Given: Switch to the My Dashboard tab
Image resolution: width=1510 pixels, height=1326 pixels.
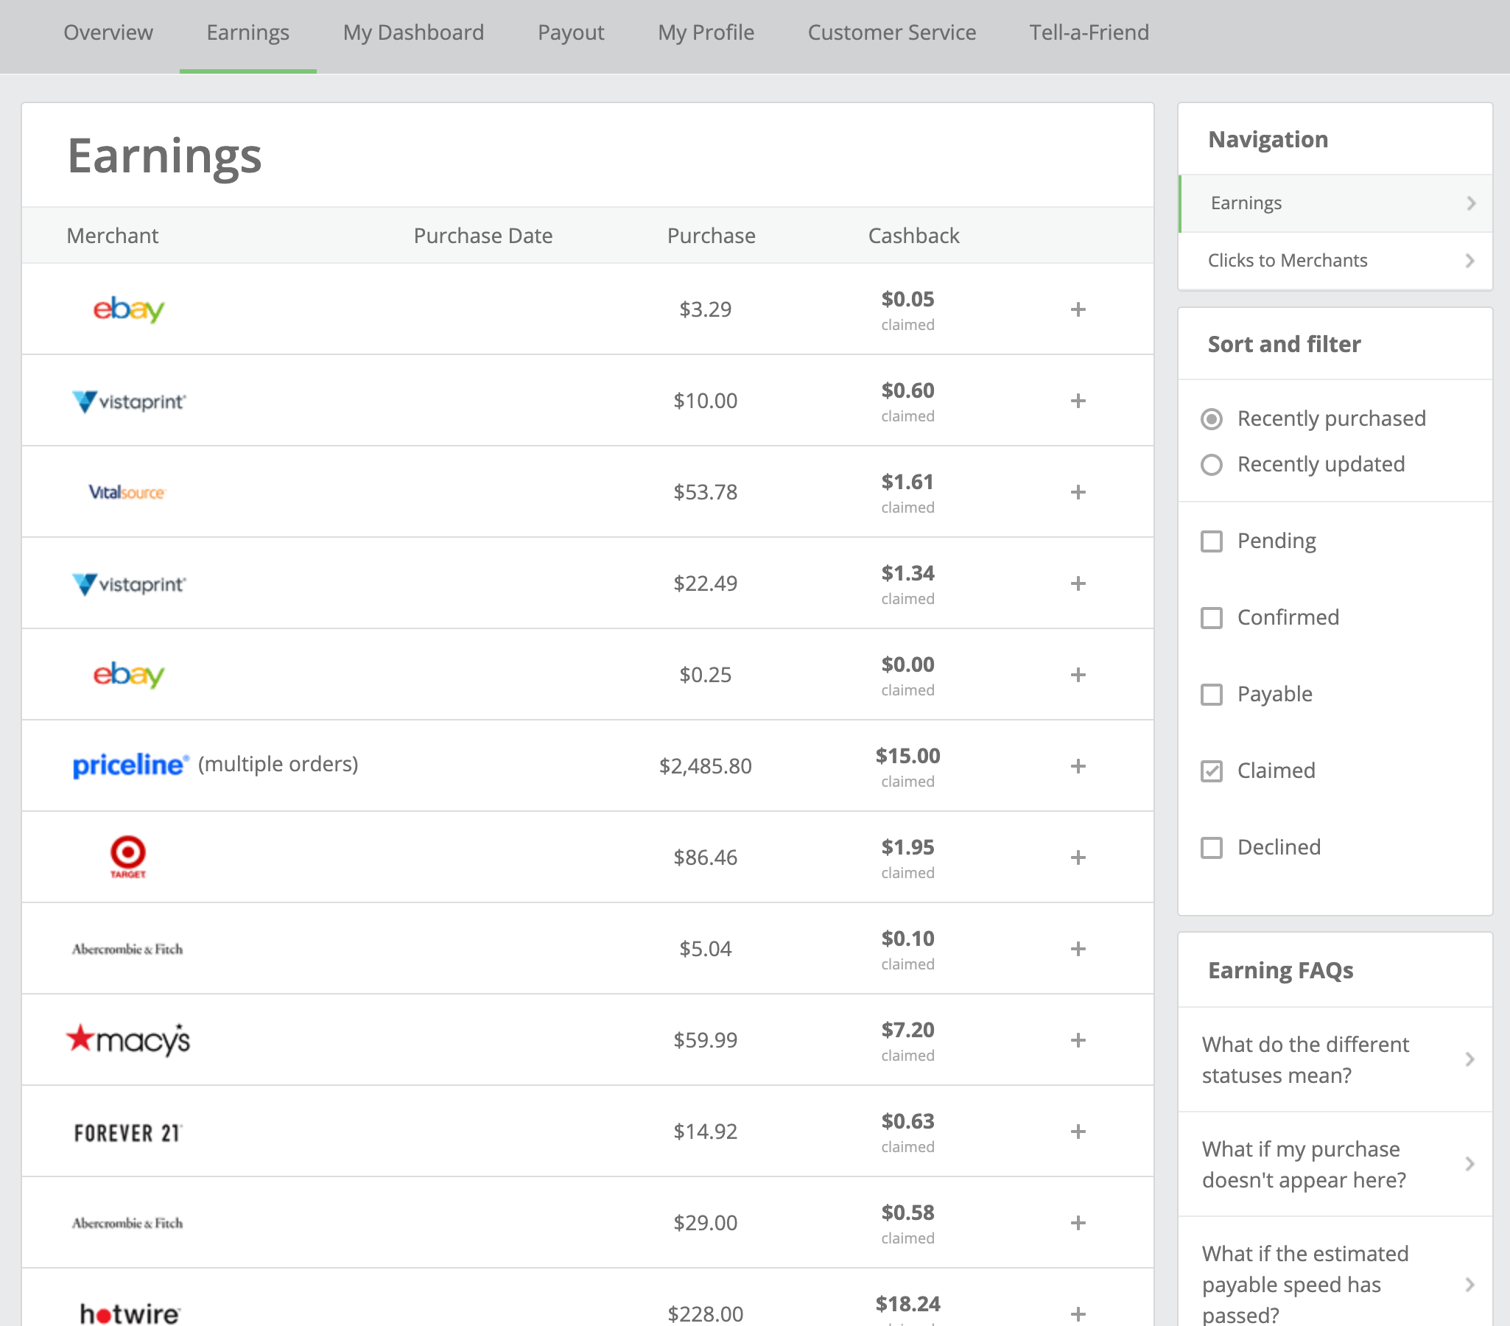Looking at the screenshot, I should (x=413, y=32).
